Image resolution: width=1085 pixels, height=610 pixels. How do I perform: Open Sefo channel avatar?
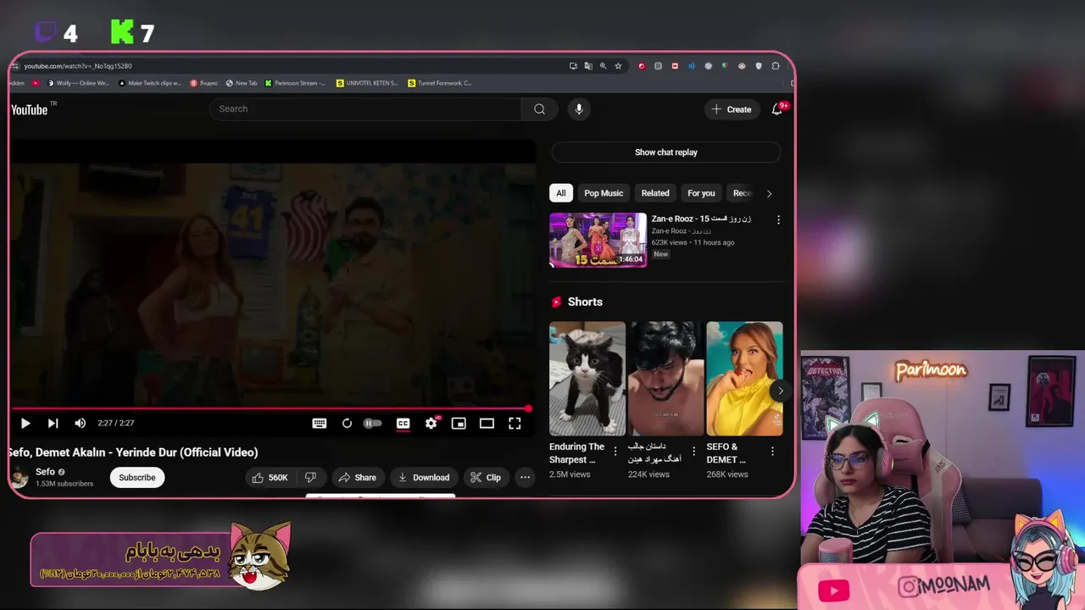[x=19, y=478]
